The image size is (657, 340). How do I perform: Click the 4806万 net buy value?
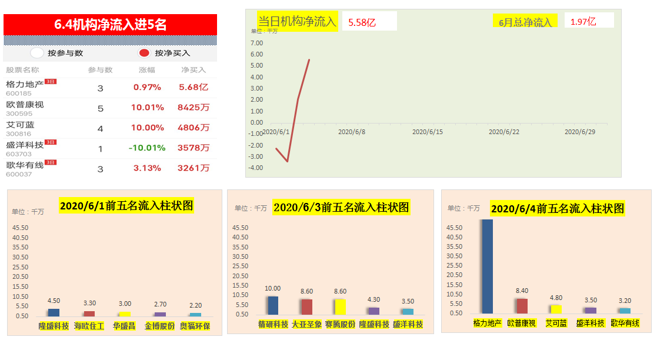click(194, 128)
